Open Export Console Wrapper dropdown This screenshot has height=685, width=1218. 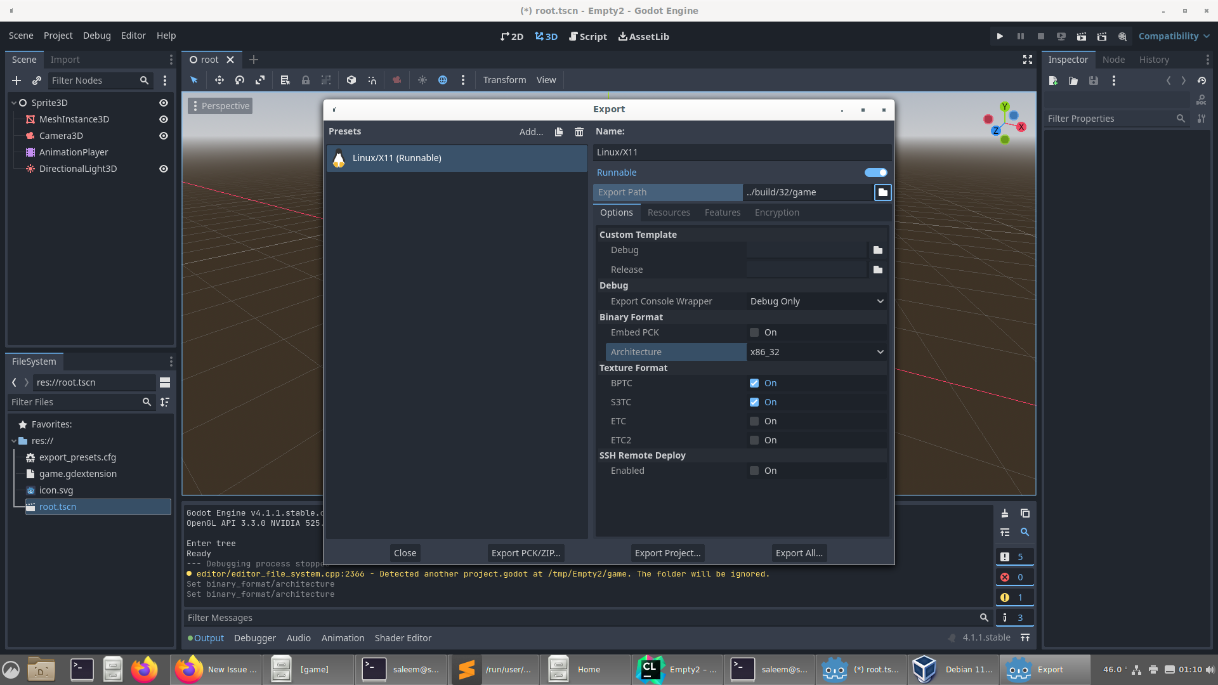pyautogui.click(x=816, y=301)
